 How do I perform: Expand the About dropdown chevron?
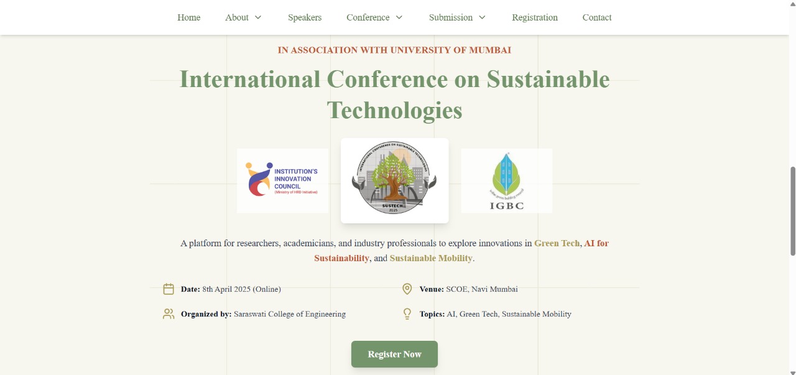tap(257, 17)
